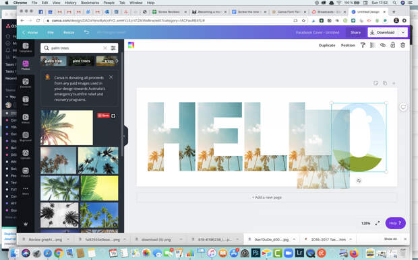Toggle fullscreen presentation view near zoom
This screenshot has height=260, width=418.
point(378,223)
